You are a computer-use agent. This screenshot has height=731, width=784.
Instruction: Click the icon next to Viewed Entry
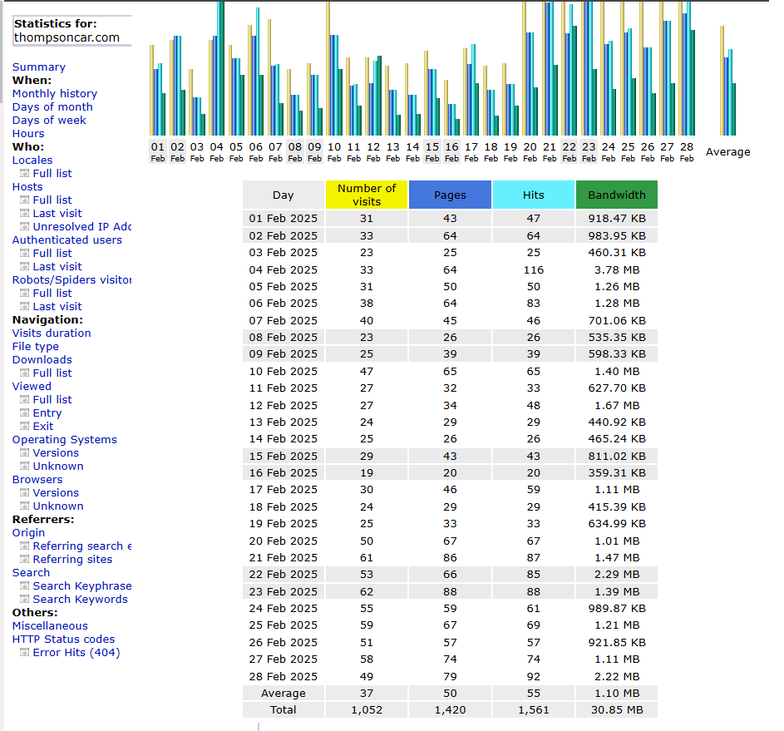tap(25, 413)
